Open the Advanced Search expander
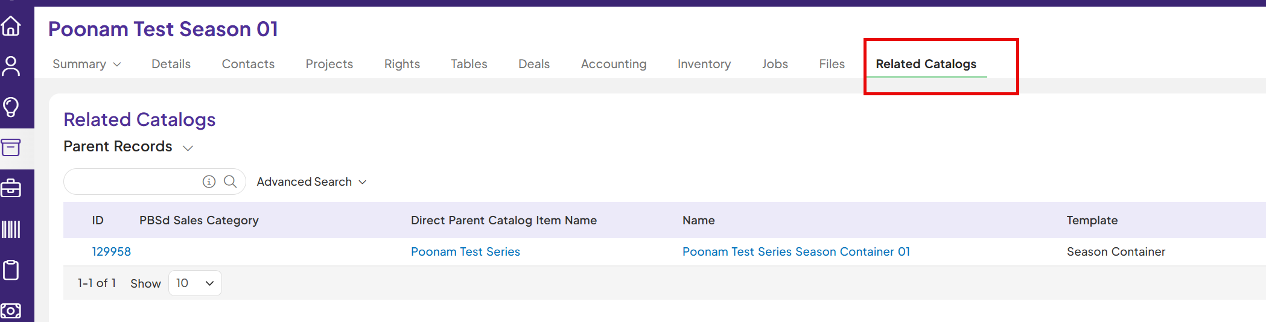This screenshot has width=1266, height=322. (x=311, y=182)
